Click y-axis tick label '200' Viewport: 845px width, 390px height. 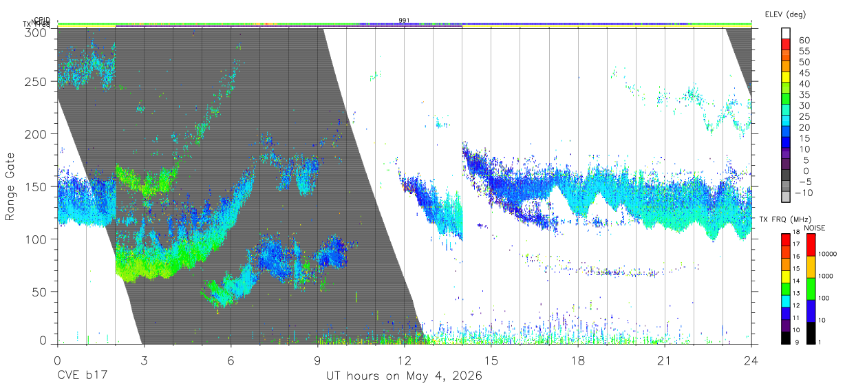(35, 134)
